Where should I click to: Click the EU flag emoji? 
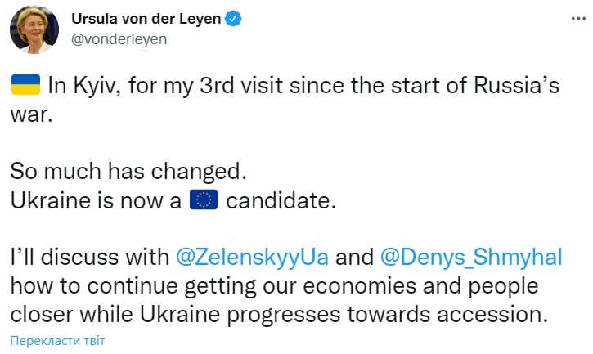[x=202, y=201]
